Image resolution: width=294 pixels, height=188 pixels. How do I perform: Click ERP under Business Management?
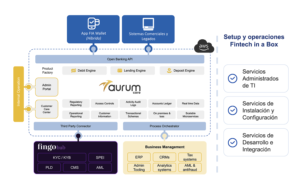139,157
